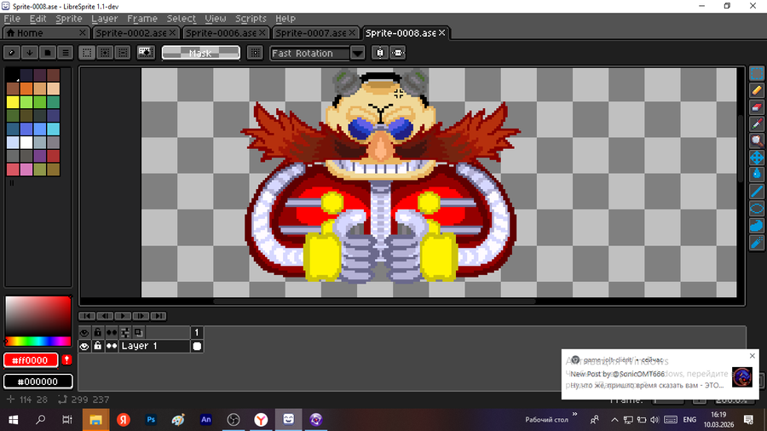Select the Contour blob tool

pos(756,225)
